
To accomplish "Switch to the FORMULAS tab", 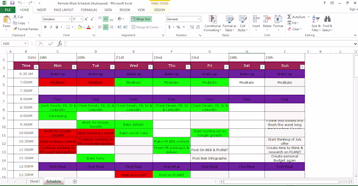I will pyautogui.click(x=89, y=10).
